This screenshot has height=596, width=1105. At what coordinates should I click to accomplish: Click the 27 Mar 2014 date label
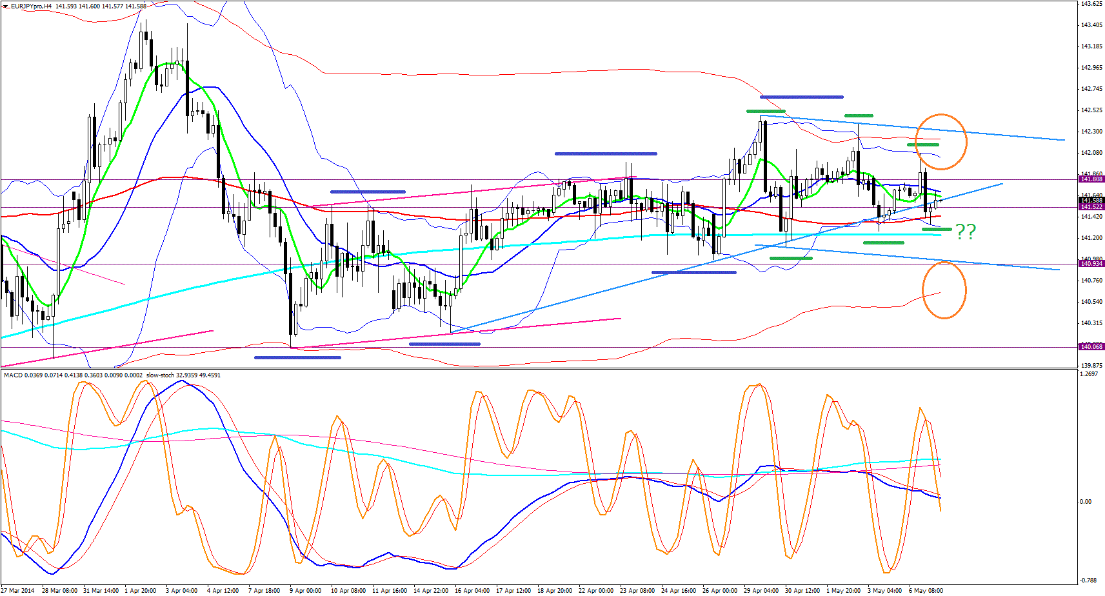18,591
